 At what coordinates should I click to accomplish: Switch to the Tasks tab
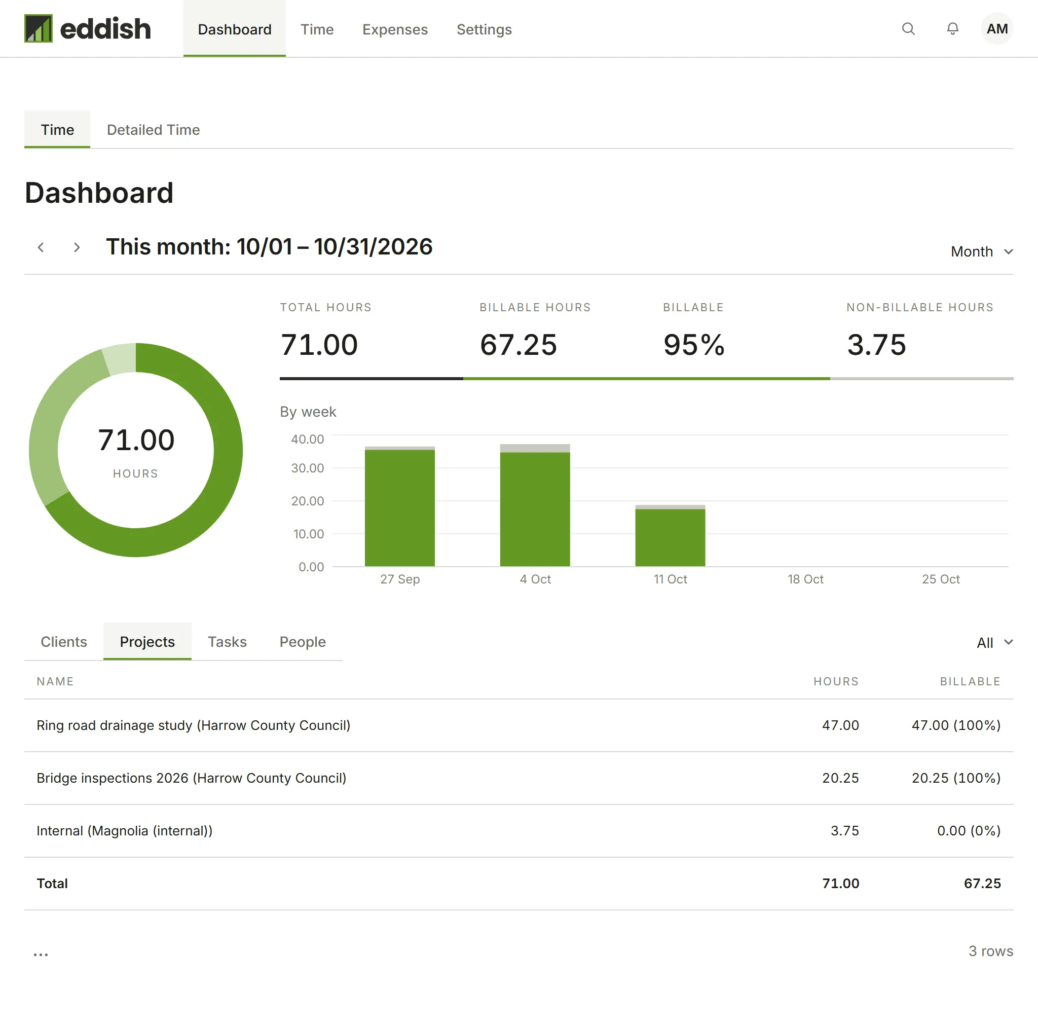(x=227, y=642)
